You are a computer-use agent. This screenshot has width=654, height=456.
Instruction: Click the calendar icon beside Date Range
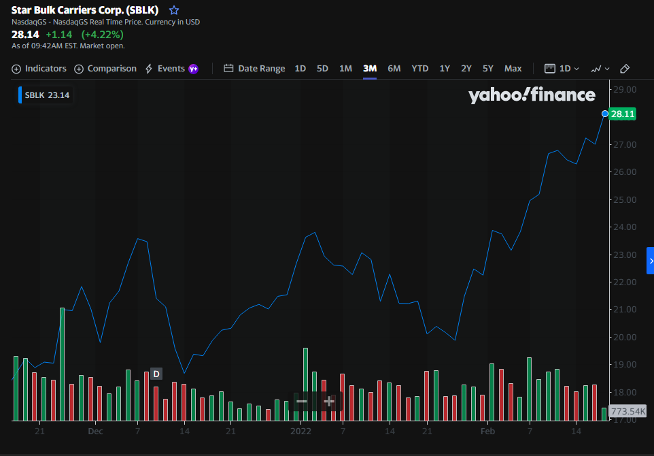tap(228, 69)
